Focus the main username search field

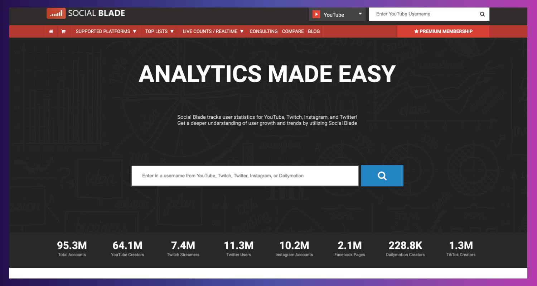tap(245, 176)
